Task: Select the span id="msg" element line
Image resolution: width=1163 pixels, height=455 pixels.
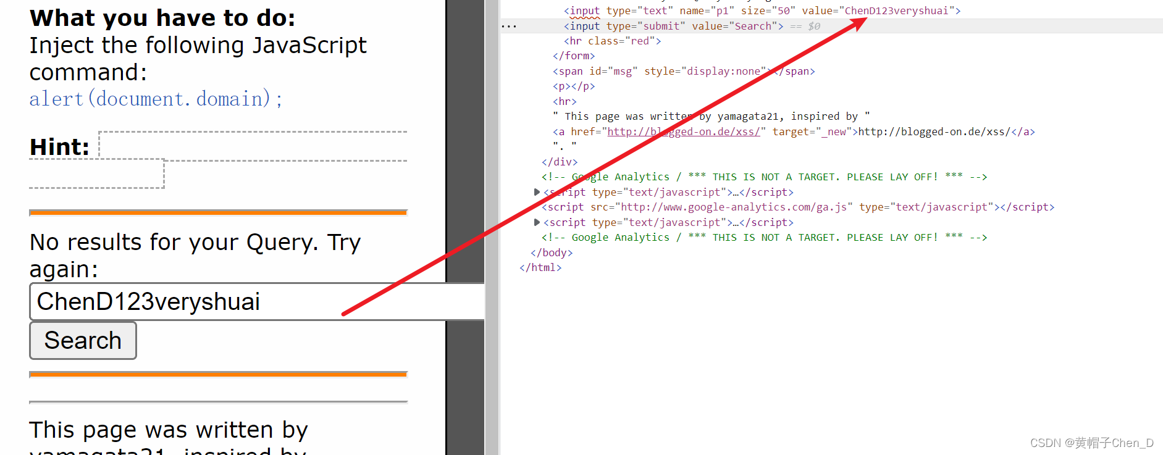Action: [x=684, y=71]
